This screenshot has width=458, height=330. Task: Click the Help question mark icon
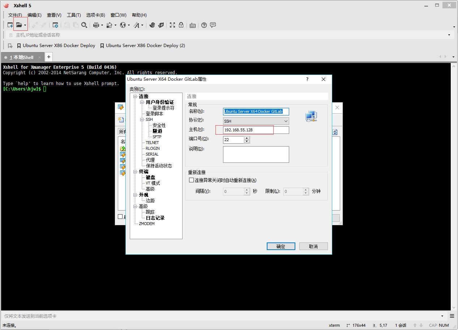click(204, 25)
